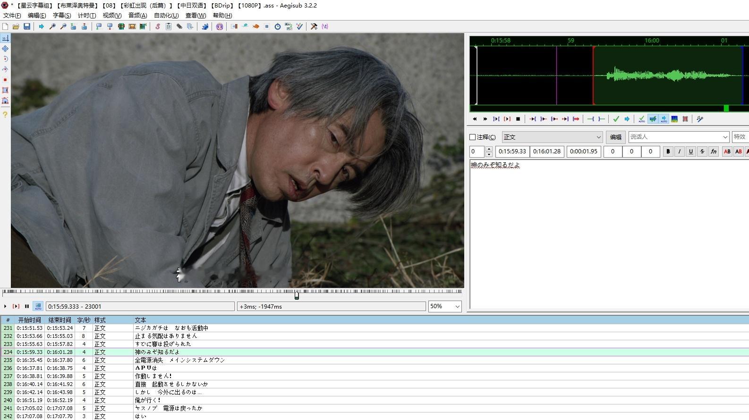The image size is (749, 420).
Task: Open the 正文 style dropdown
Action: coord(552,137)
